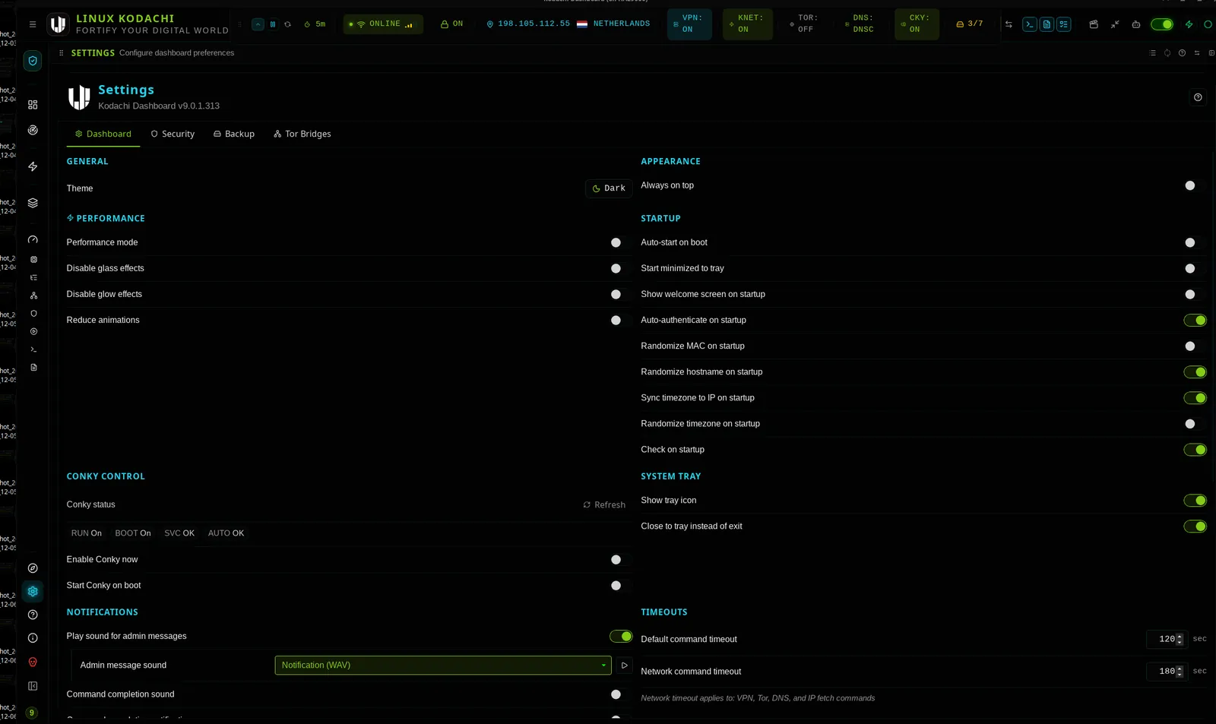Click the TOR: OFF status button
Viewport: 1216px width, 724px height.
tap(804, 24)
